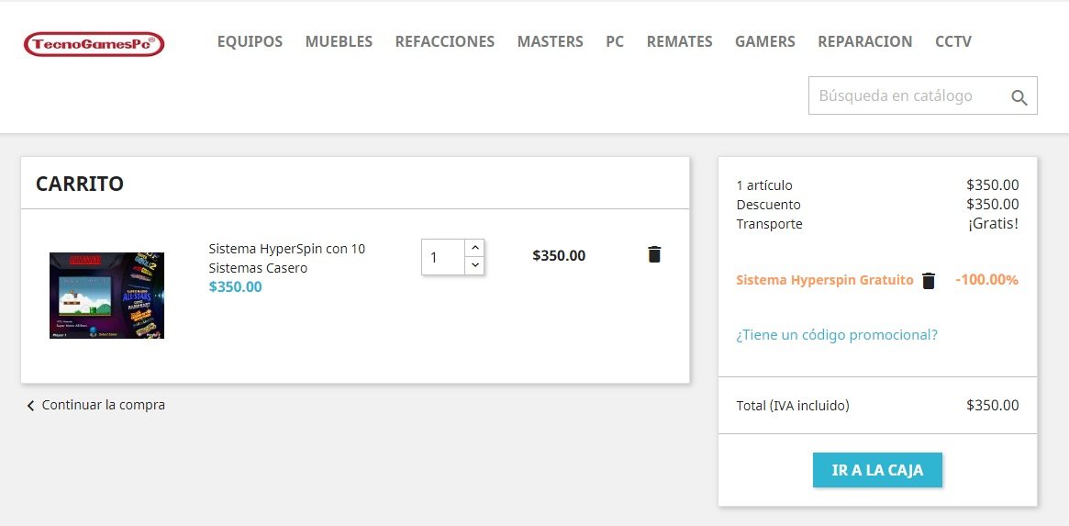Open the EQUIPOS menu
1069x526 pixels.
pyautogui.click(x=250, y=41)
